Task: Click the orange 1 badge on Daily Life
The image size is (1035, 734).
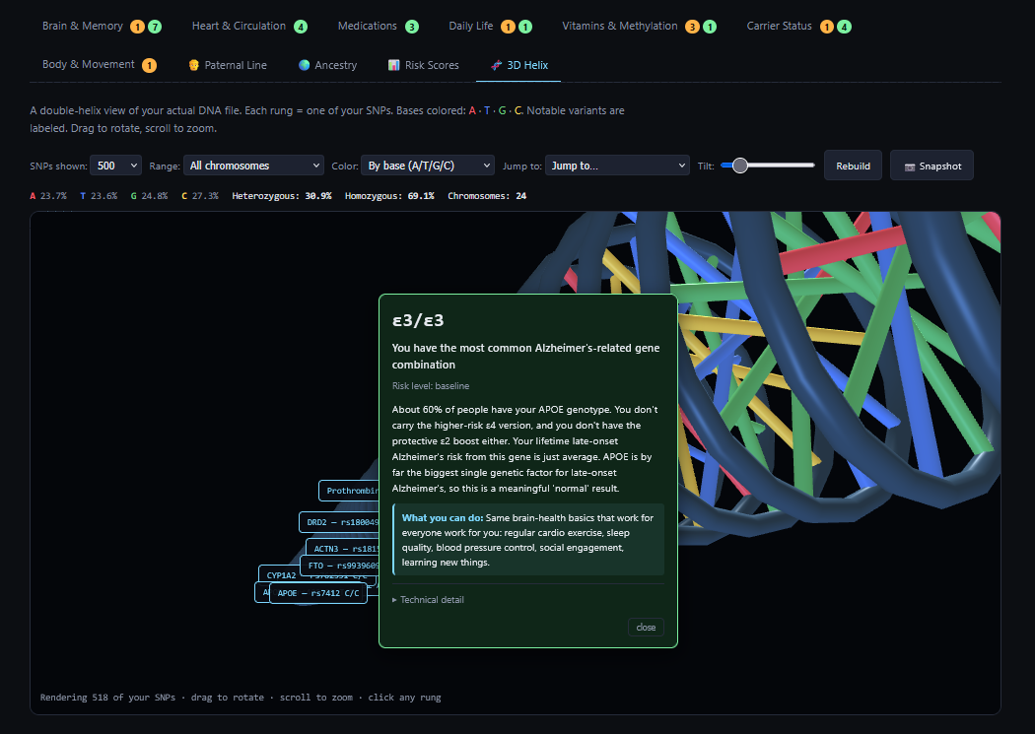Action: 508,27
